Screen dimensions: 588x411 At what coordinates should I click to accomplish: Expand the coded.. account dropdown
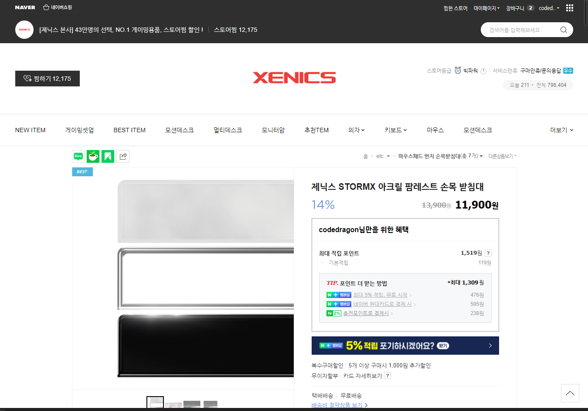[x=549, y=8]
